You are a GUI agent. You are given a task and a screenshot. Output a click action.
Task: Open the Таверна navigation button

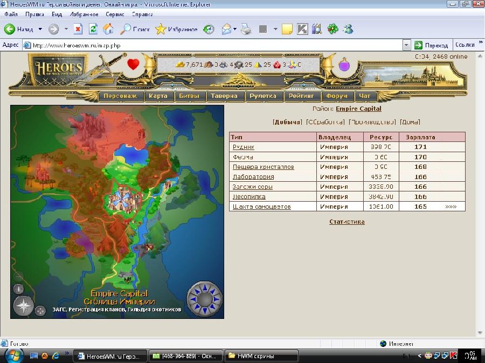click(224, 96)
